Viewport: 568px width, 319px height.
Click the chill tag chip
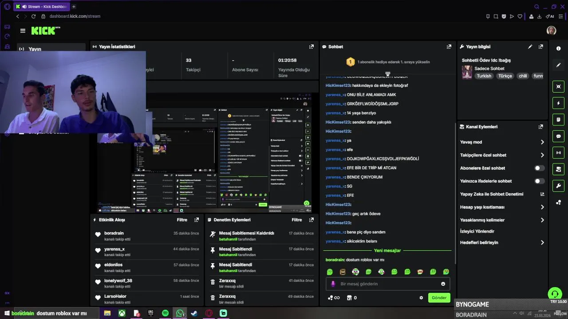tap(523, 76)
